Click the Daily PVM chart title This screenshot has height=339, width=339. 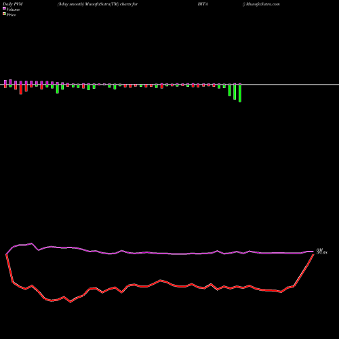coord(13,4)
